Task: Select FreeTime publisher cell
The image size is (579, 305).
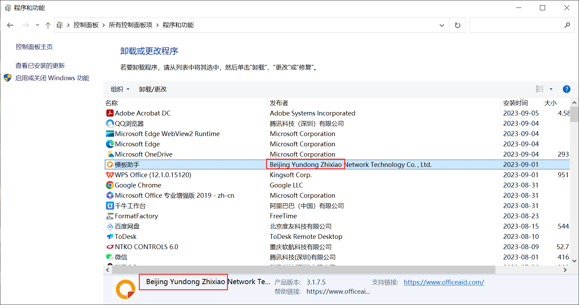Action: [283, 216]
